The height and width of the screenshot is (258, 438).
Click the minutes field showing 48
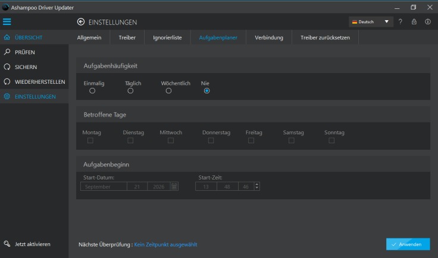point(227,187)
